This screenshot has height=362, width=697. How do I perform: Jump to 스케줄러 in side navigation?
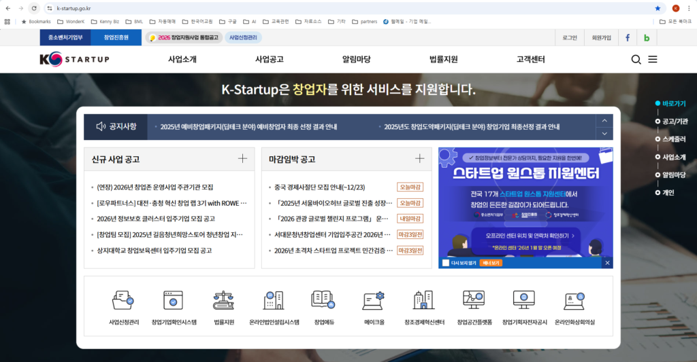click(658, 139)
